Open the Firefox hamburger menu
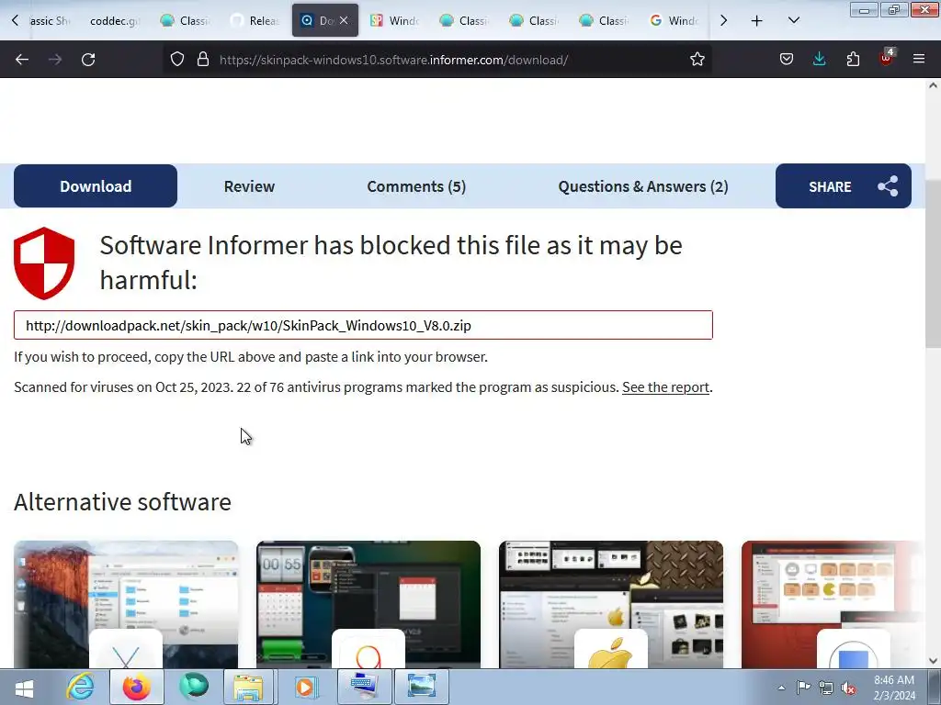This screenshot has height=705, width=941. [x=919, y=60]
